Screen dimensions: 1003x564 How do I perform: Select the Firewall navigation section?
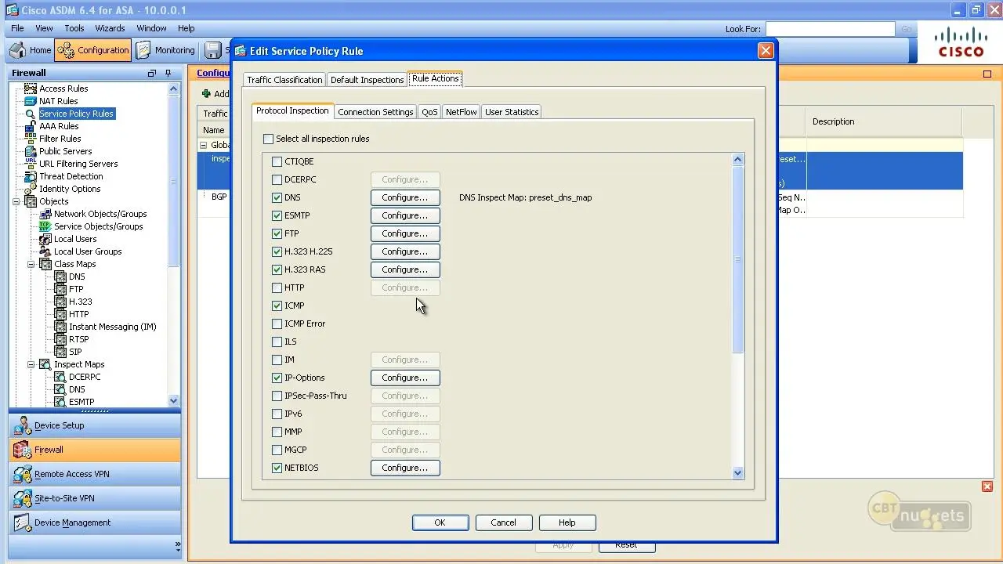pyautogui.click(x=95, y=450)
